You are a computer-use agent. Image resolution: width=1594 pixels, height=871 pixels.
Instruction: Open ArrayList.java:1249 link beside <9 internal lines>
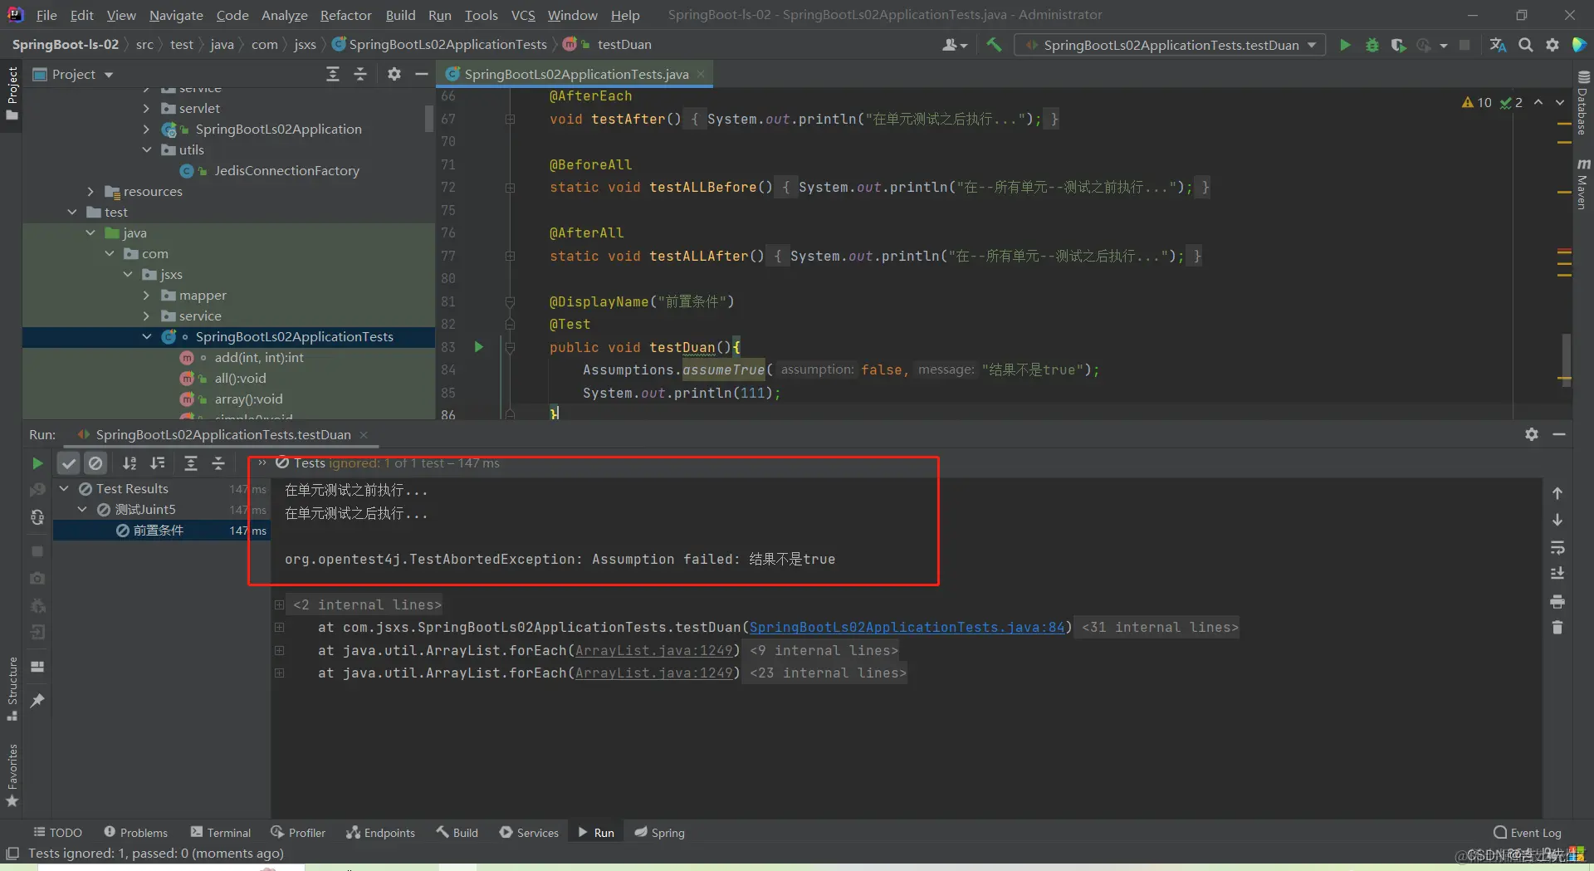point(654,650)
